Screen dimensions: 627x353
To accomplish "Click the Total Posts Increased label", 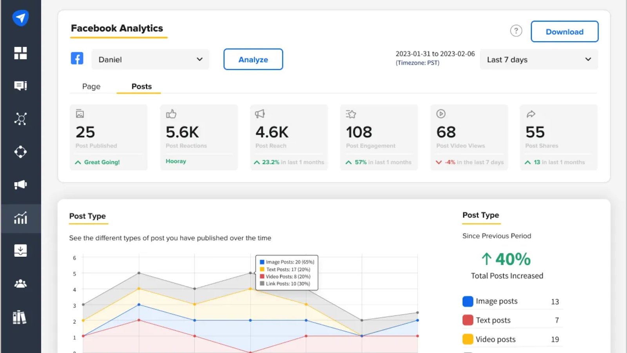I will point(507,276).
